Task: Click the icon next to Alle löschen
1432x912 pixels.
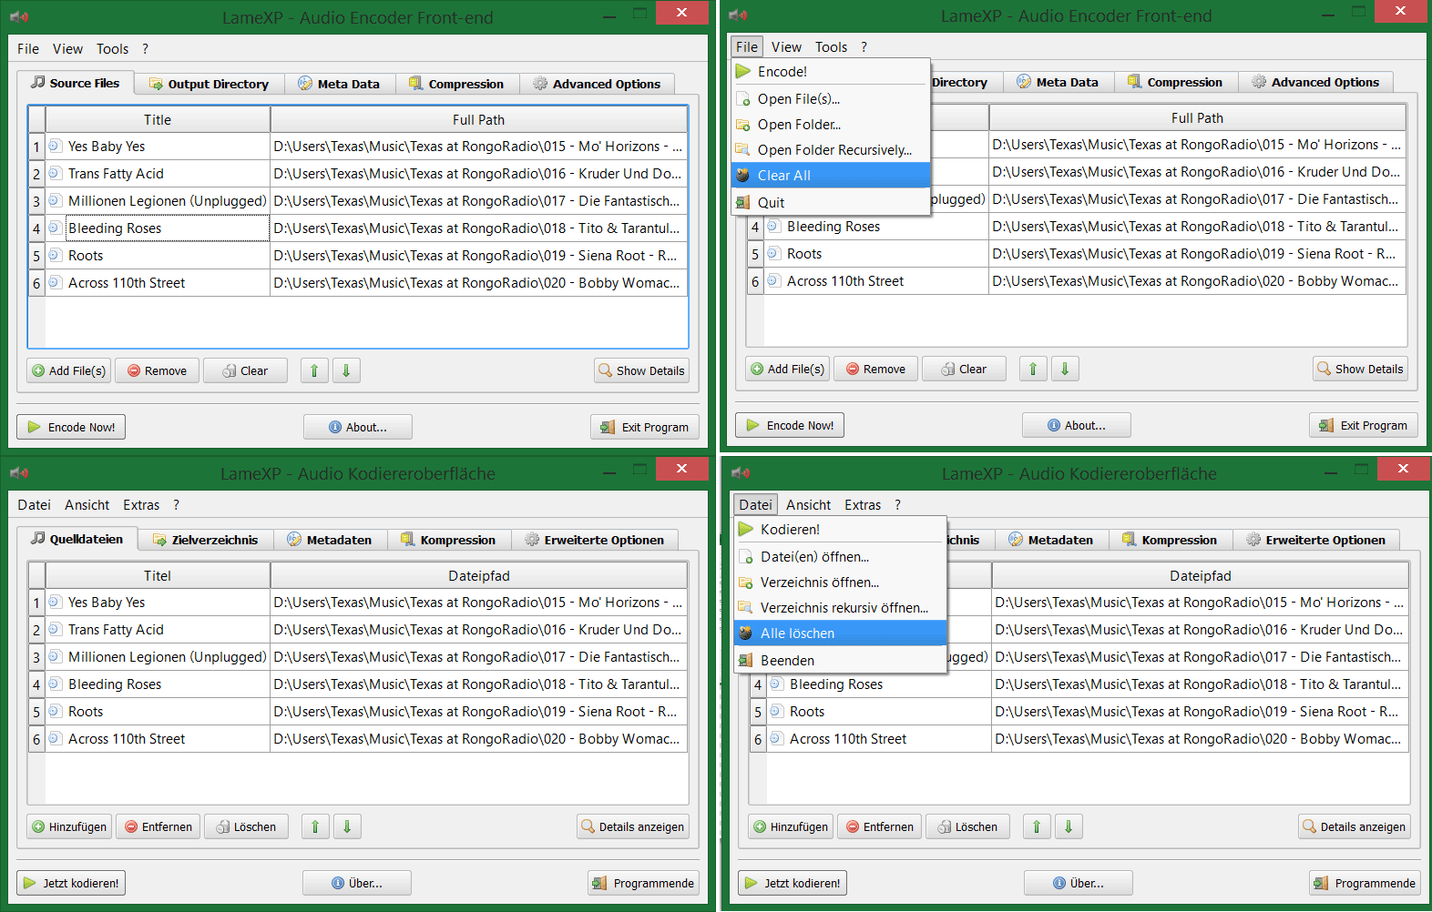Action: 746,633
